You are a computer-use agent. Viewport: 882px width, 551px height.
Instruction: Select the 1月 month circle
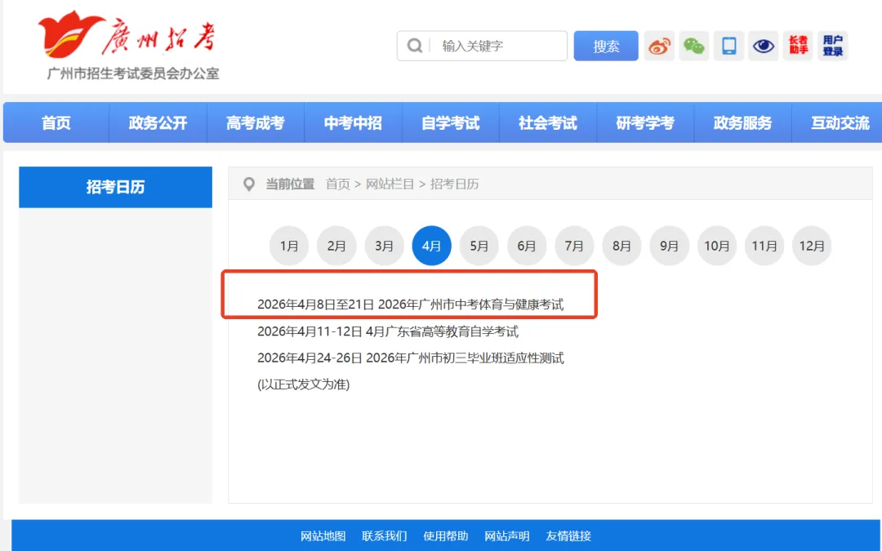(288, 245)
